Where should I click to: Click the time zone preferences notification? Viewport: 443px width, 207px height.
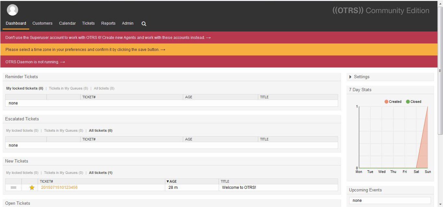(x=85, y=50)
